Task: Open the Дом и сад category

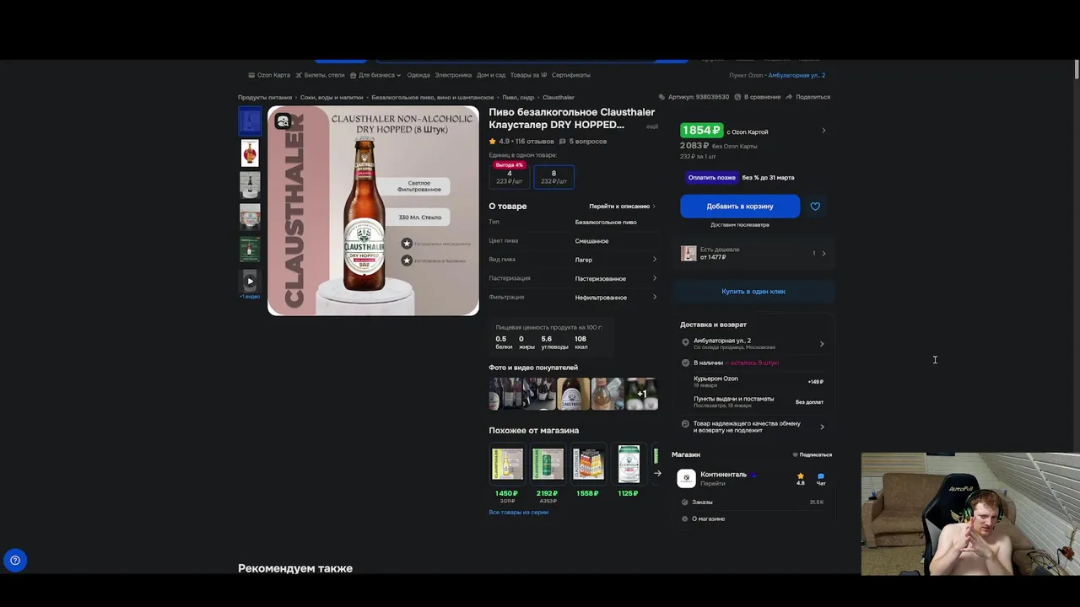Action: click(491, 75)
